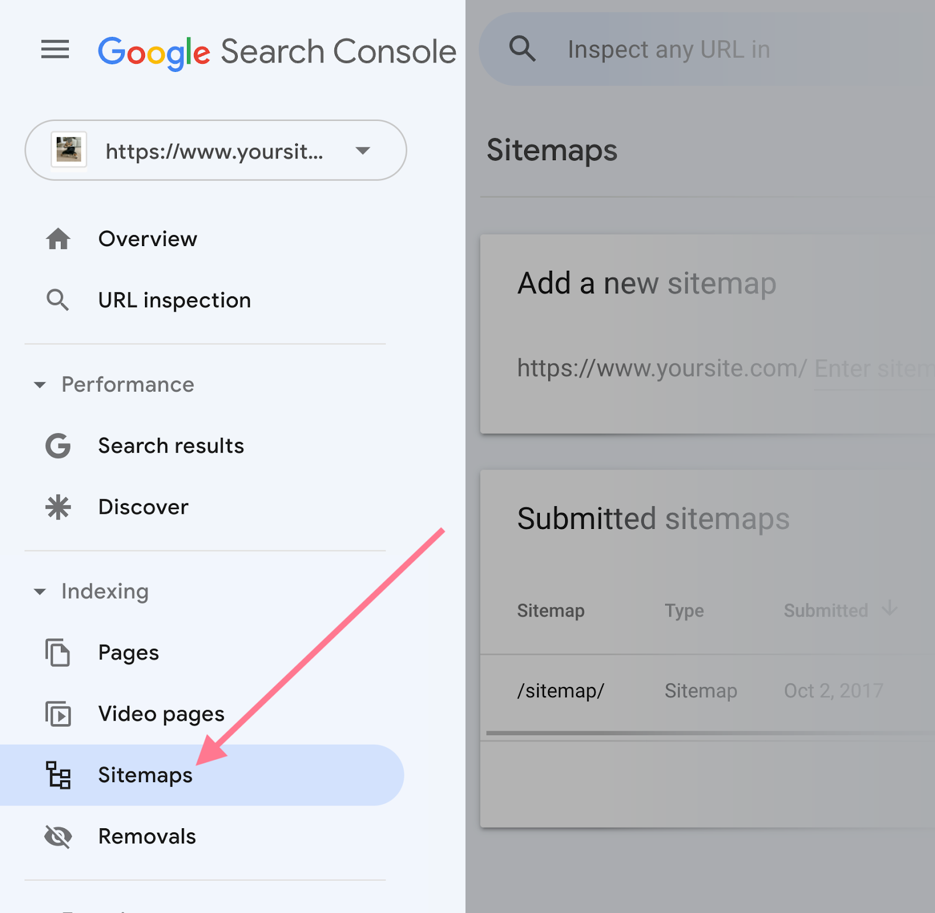The image size is (935, 913).
Task: Open the navigation hamburger menu
Action: click(56, 50)
